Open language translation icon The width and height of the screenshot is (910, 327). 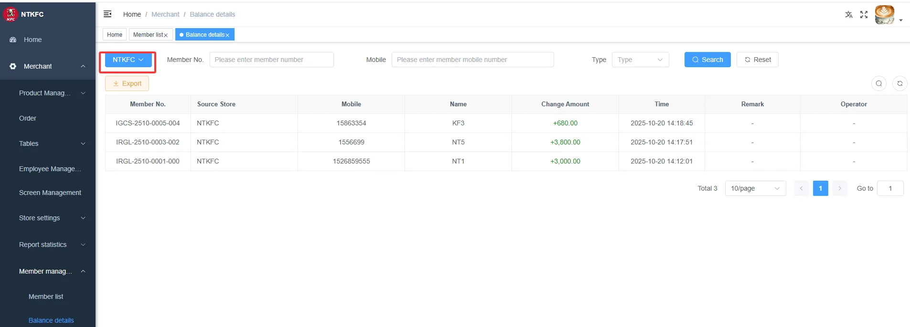click(x=849, y=14)
